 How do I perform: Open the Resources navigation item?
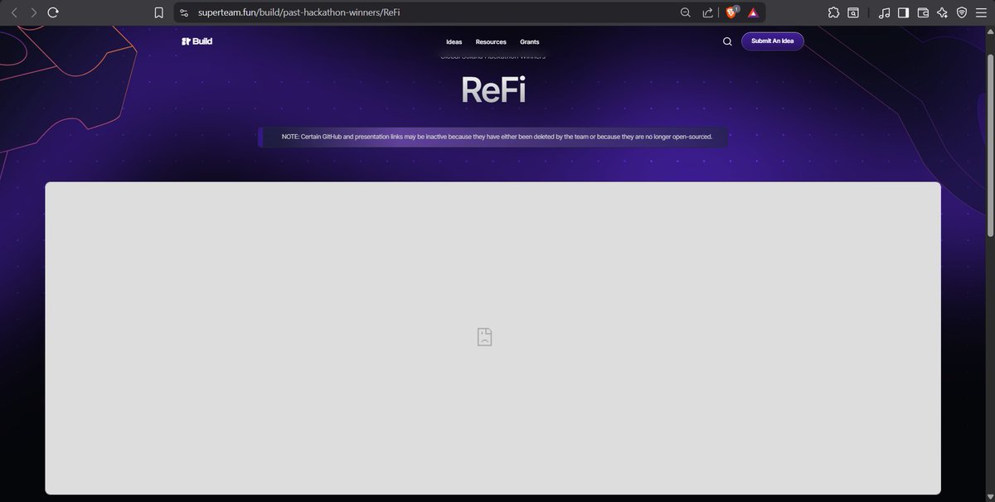point(491,41)
